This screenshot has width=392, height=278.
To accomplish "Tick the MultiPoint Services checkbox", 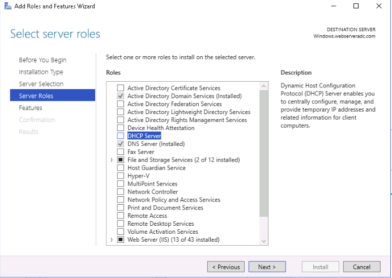I will pyautogui.click(x=121, y=184).
